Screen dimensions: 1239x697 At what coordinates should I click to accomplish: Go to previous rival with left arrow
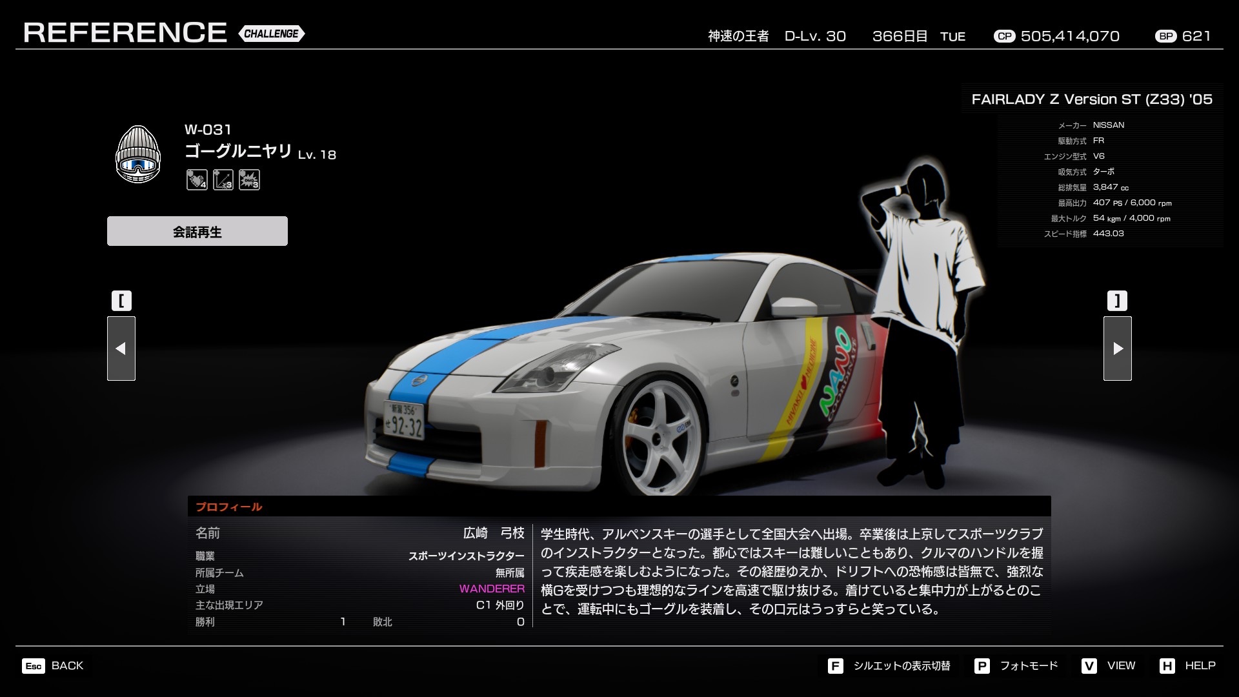click(x=121, y=348)
